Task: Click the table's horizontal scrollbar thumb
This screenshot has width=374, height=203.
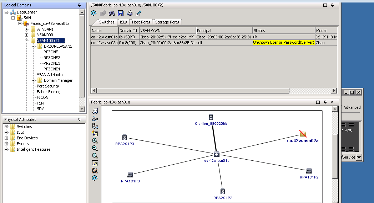Action: click(193, 91)
